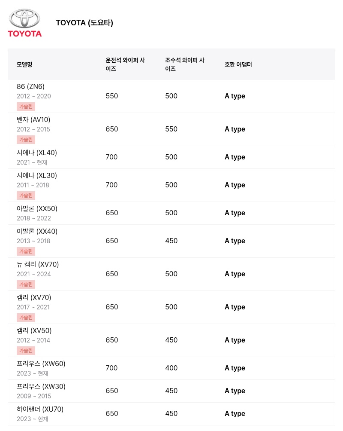343x431 pixels.
Task: Select the 프리우스 (XW30) model name
Action: [x=41, y=386]
